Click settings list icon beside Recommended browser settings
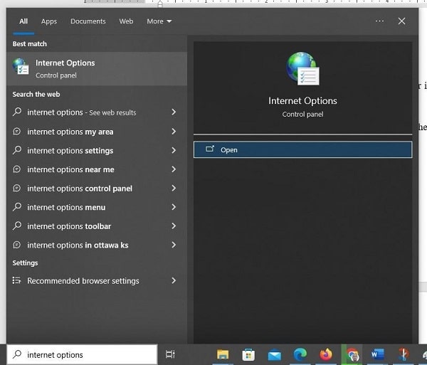The height and width of the screenshot is (365, 427). tap(16, 280)
